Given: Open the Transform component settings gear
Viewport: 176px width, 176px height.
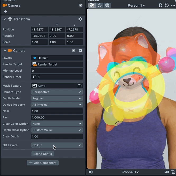Looking at the screenshot, I should pos(80,19).
